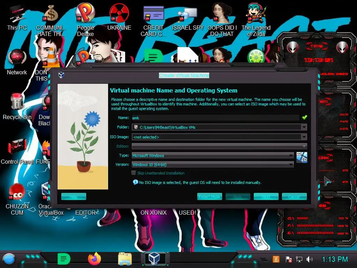Click the orange Java update tray icon

coord(276,259)
